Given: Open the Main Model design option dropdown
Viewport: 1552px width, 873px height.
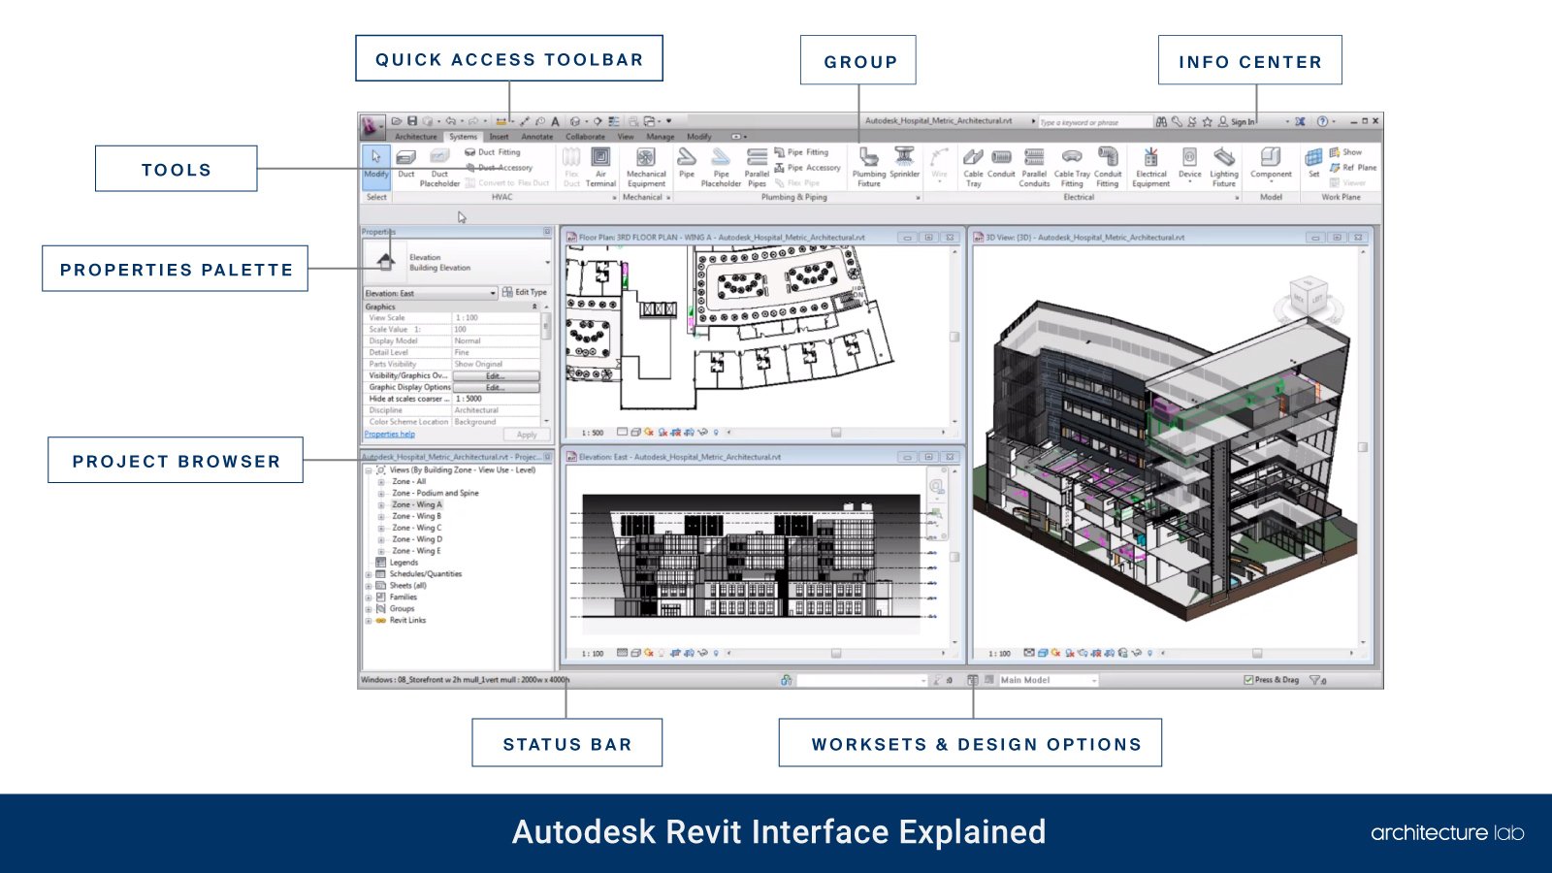Looking at the screenshot, I should pos(1049,680).
